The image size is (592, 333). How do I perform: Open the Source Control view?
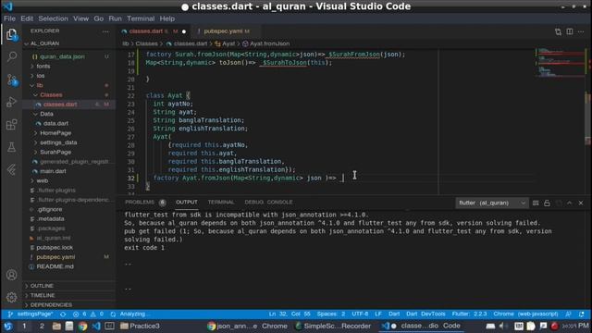coord(11,80)
